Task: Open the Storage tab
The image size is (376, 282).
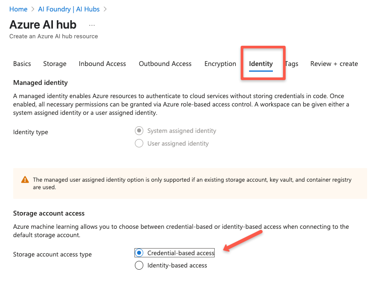Action: 55,63
